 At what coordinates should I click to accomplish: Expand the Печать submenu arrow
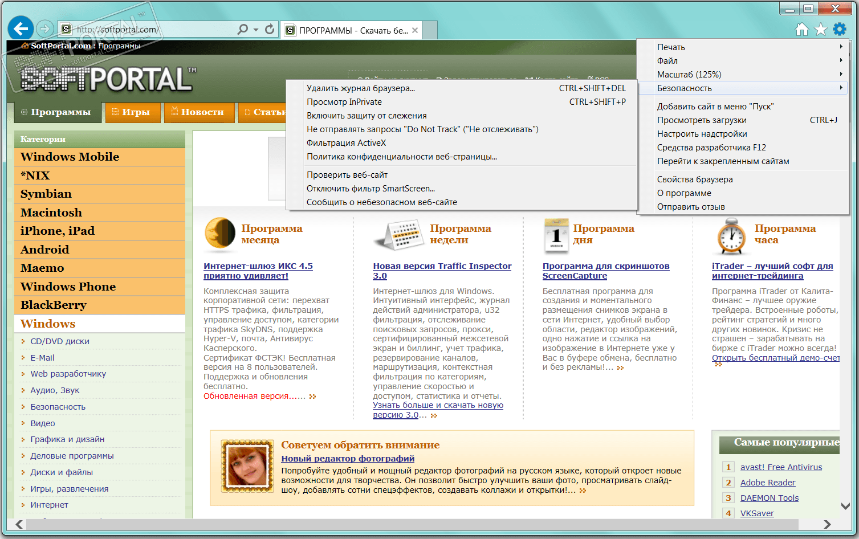pyautogui.click(x=841, y=47)
